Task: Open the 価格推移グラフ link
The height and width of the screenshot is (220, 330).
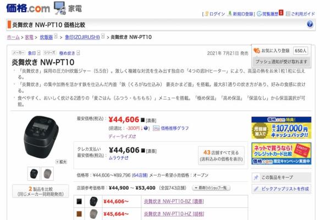Action: pyautogui.click(x=175, y=128)
